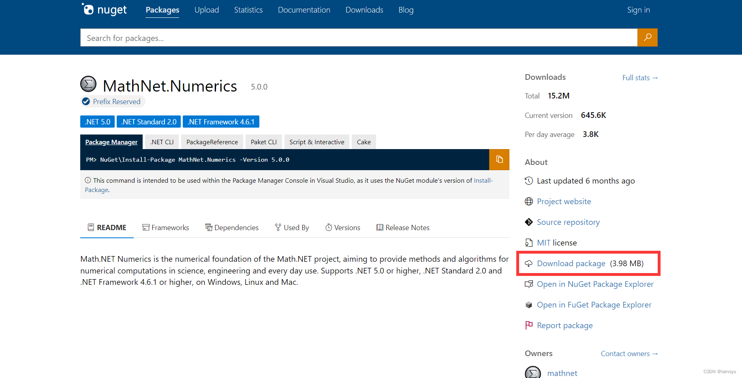Go to Statistics in the top navigation
The image size is (742, 378).
(248, 10)
